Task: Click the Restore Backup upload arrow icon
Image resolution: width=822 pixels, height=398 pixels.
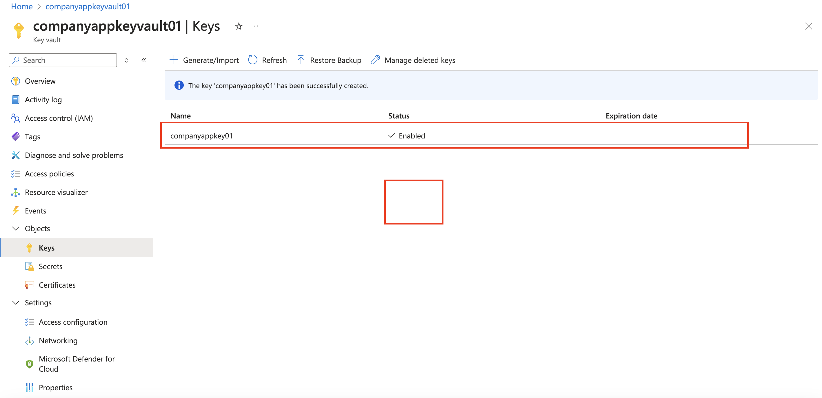Action: [301, 60]
